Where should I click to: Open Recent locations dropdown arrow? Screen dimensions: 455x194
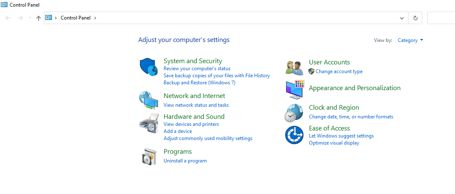pos(30,18)
